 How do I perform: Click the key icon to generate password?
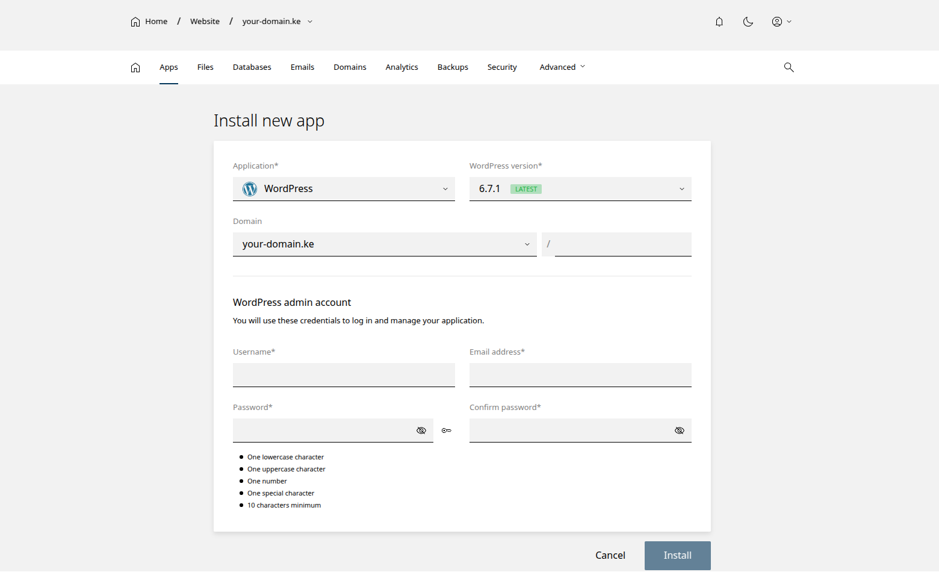[x=446, y=430]
